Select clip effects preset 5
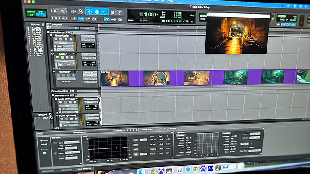Screen dimensions: 310x174 tap(136, 130)
